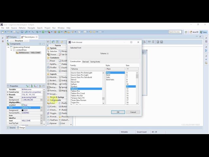Screen dimensions: 209x157
Task: Click the ellipsis button for font property
Action: click(41, 108)
